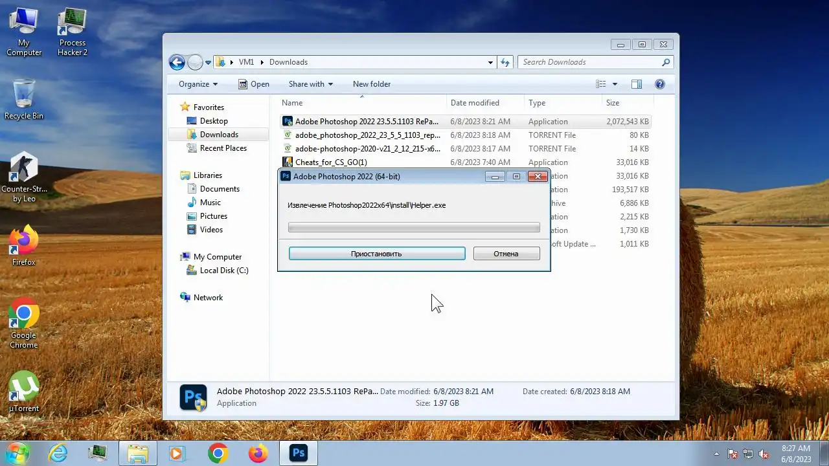Open the Documents library
The image size is (829, 466).
coord(220,189)
